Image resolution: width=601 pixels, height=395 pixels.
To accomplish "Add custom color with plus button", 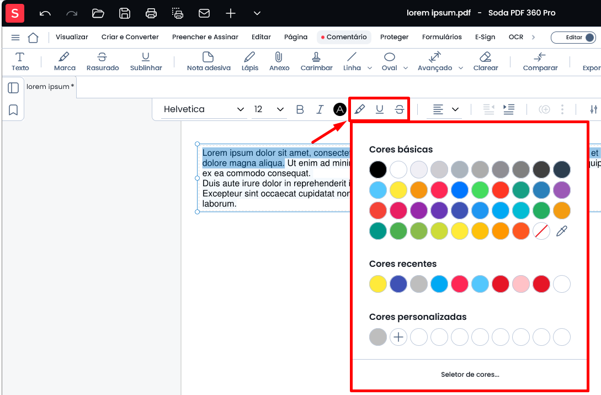I will click(398, 337).
